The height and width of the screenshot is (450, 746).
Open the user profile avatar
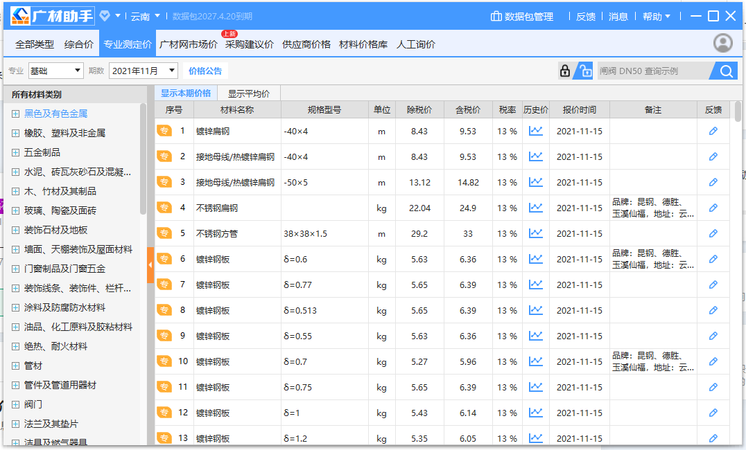click(x=722, y=43)
